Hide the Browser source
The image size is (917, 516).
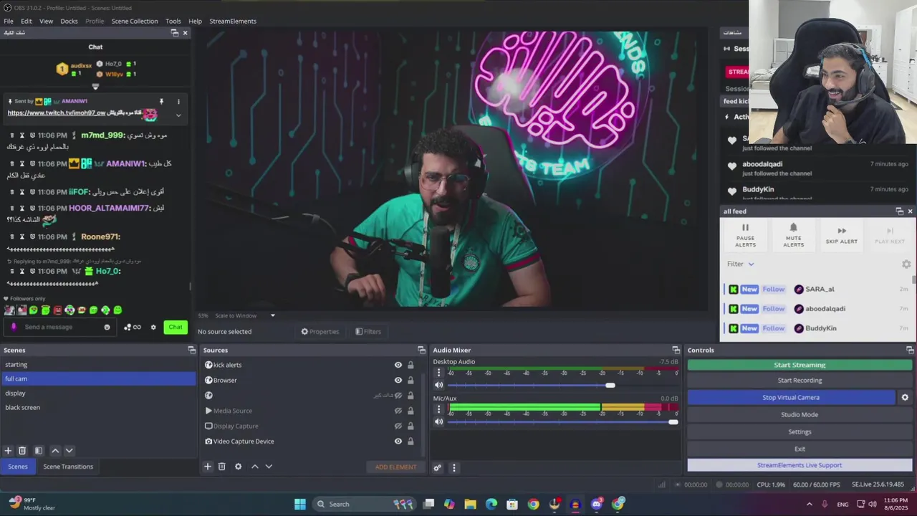coord(398,381)
